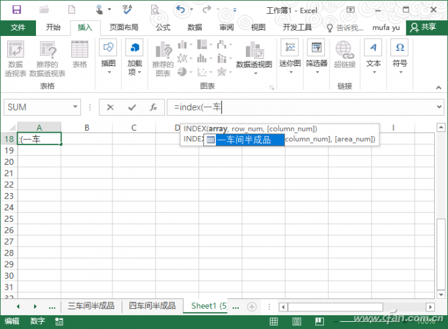Open the Illustrations (插图) group
448x329 pixels.
[x=108, y=57]
